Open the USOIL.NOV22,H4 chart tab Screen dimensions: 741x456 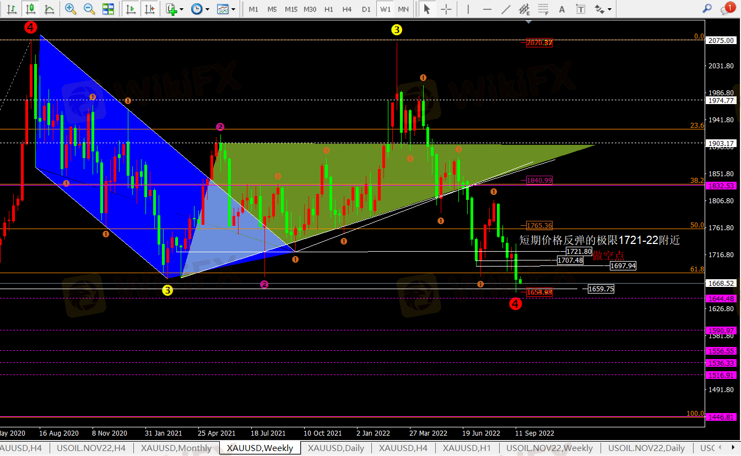tap(91, 448)
